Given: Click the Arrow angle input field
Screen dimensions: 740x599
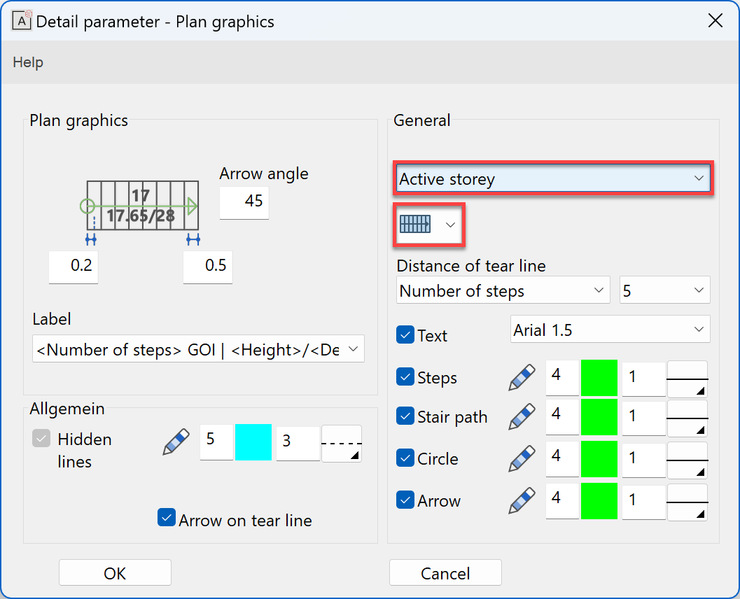Looking at the screenshot, I should pyautogui.click(x=244, y=202).
